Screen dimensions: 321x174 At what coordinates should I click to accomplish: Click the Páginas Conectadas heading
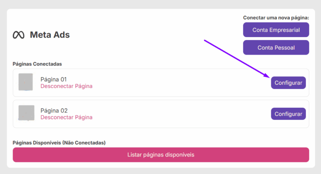tap(37, 64)
